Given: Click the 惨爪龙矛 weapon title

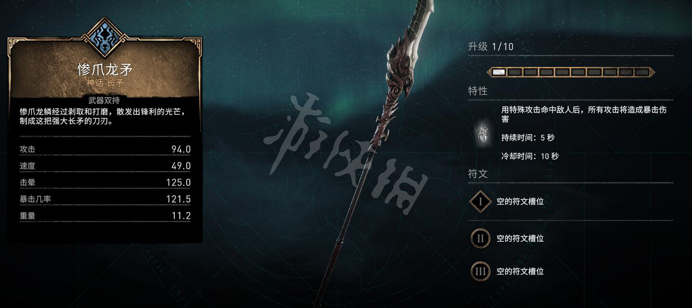Looking at the screenshot, I should (105, 69).
